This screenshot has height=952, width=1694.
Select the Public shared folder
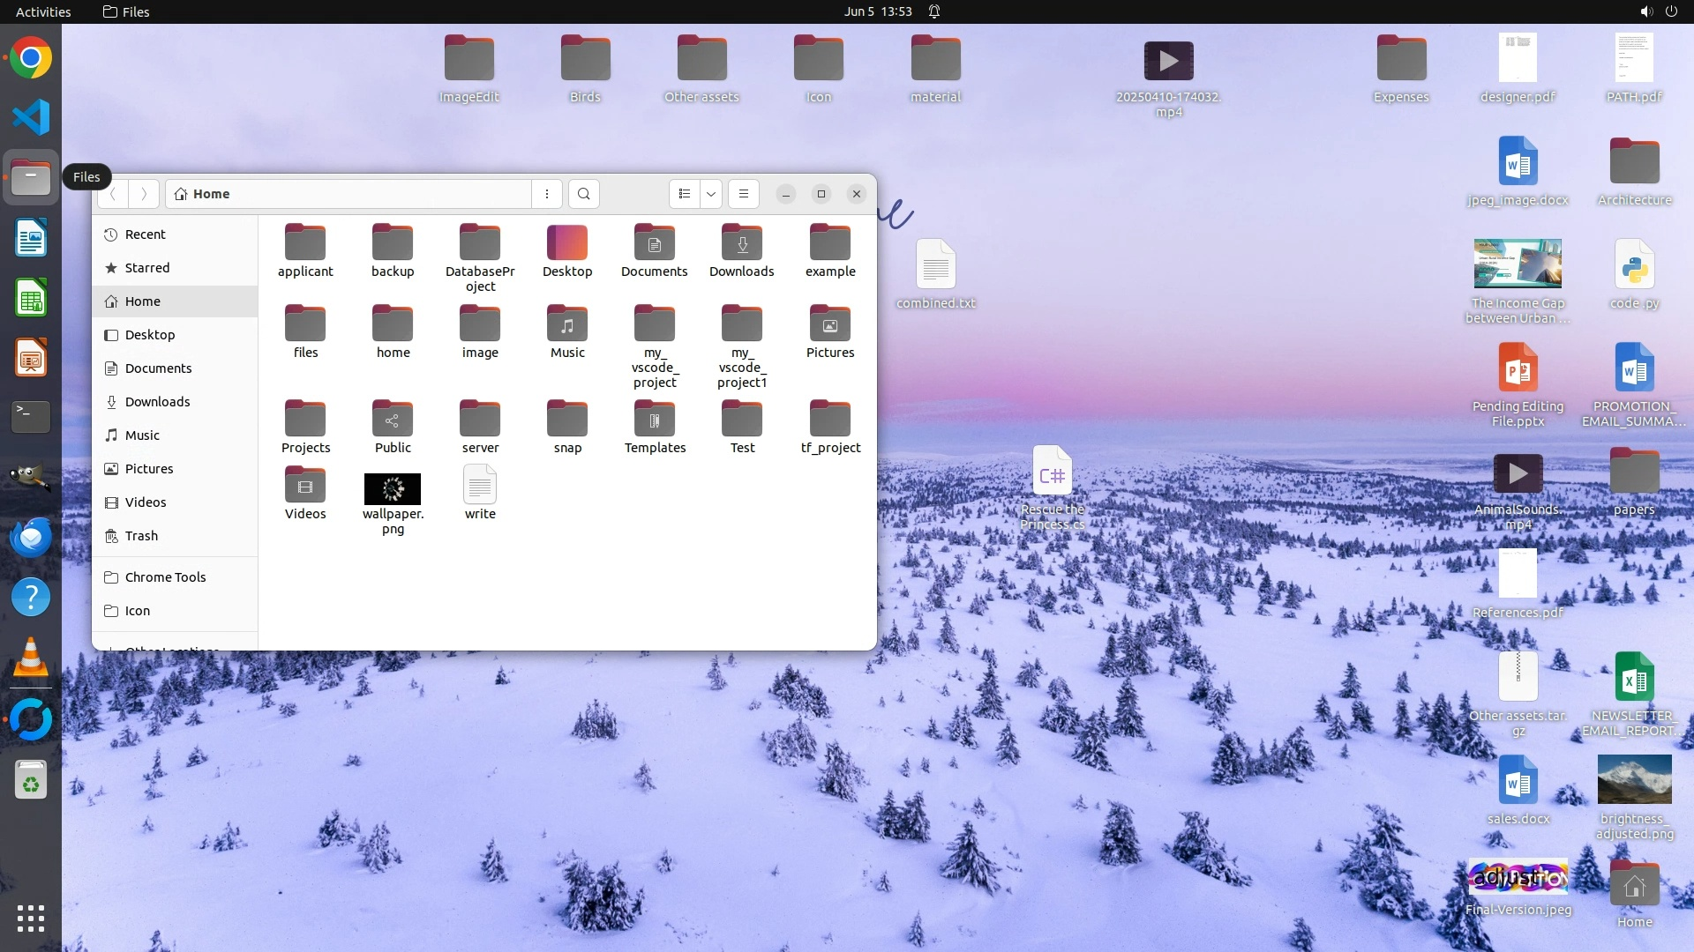(393, 420)
